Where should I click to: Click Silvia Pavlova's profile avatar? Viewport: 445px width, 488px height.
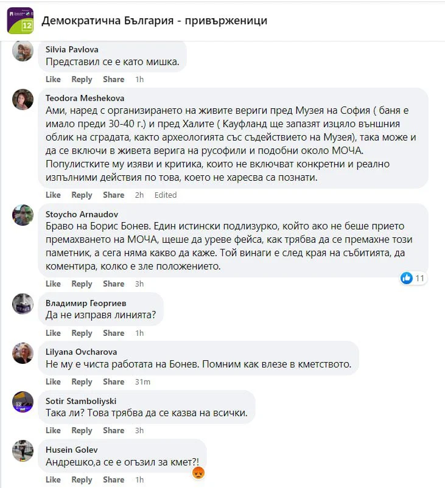click(23, 51)
